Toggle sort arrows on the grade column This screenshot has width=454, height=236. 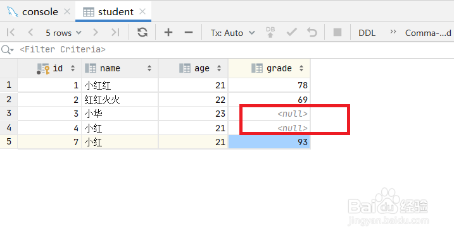pos(301,68)
